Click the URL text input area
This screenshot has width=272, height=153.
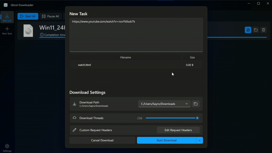[x=136, y=35]
